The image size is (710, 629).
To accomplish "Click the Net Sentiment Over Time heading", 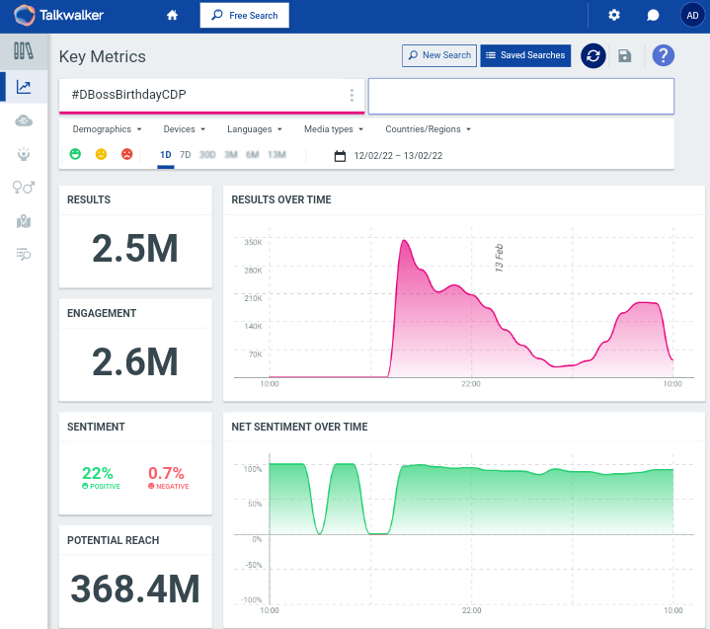I will [x=299, y=427].
